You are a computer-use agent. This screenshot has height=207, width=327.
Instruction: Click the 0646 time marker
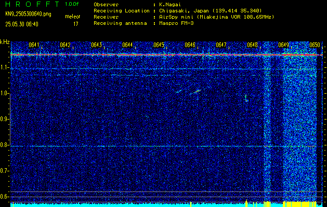(x=190, y=45)
